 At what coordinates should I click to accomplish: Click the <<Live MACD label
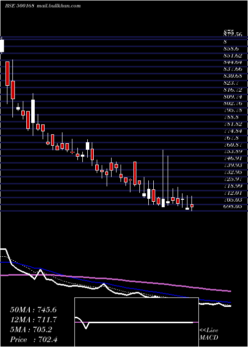[x=209, y=334]
